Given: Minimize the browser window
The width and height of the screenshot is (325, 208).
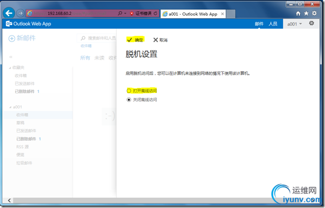Looking at the screenshot, I should pos(291,4).
